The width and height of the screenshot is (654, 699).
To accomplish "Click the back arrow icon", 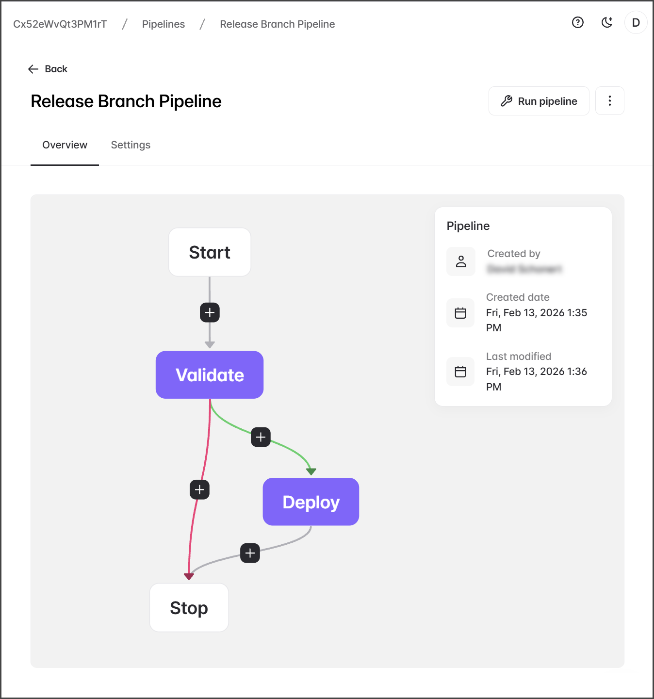I will 33,69.
